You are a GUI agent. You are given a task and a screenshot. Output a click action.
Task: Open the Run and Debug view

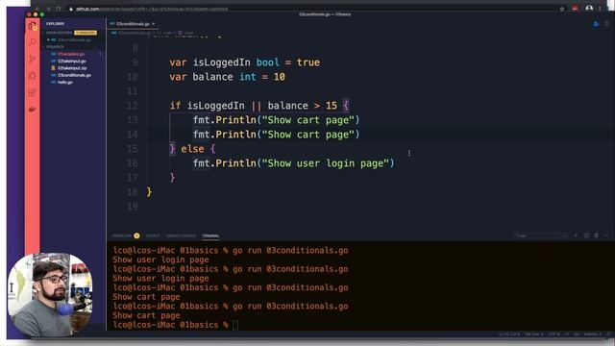(x=33, y=76)
